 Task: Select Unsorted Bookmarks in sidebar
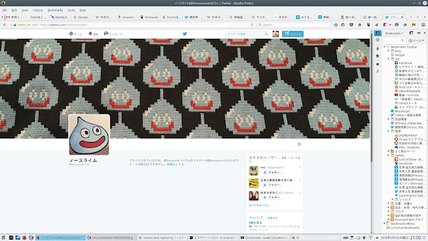point(403,228)
